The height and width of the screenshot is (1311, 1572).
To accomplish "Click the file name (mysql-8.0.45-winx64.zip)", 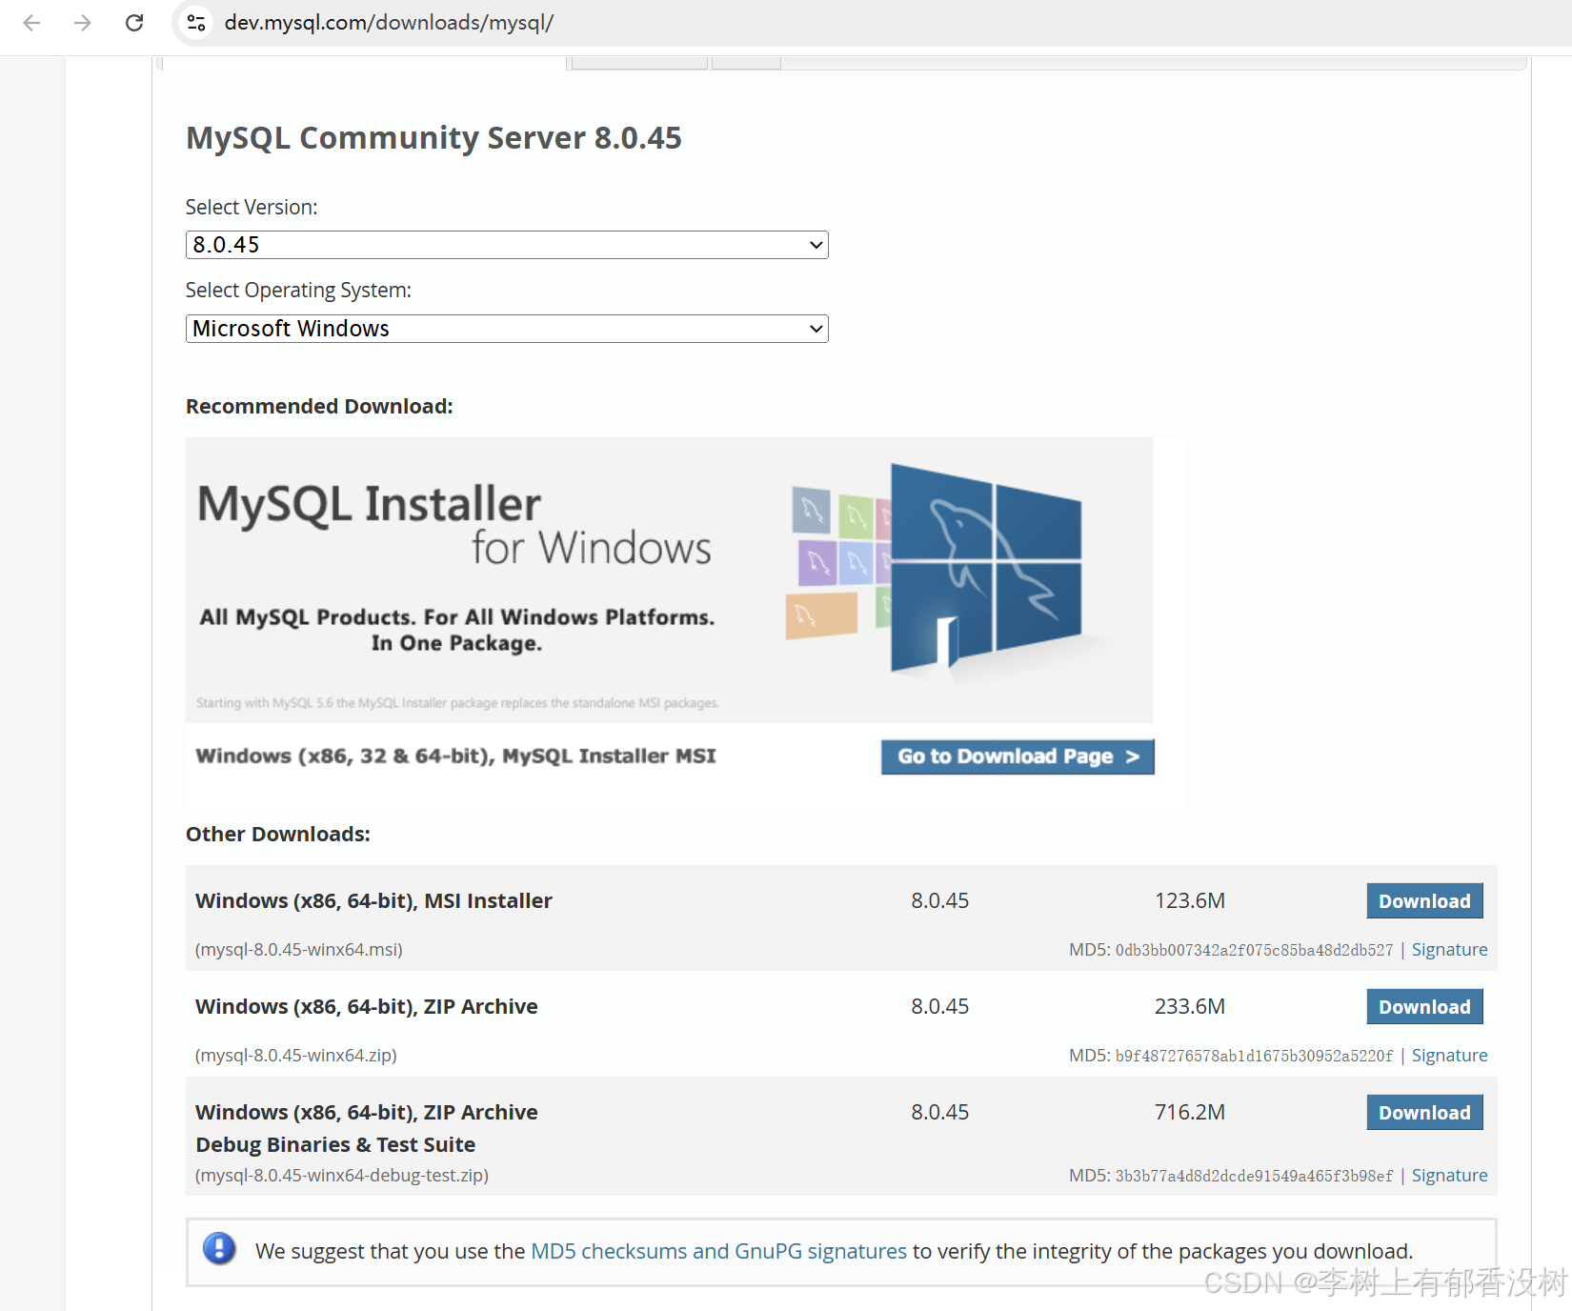I will tap(296, 1056).
